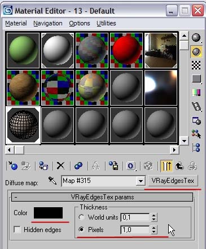The height and width of the screenshot is (249, 206).
Task: Close the Material Editor window
Action: [x=198, y=11]
